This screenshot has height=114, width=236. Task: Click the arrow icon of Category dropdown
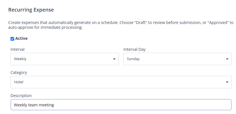[227, 82]
